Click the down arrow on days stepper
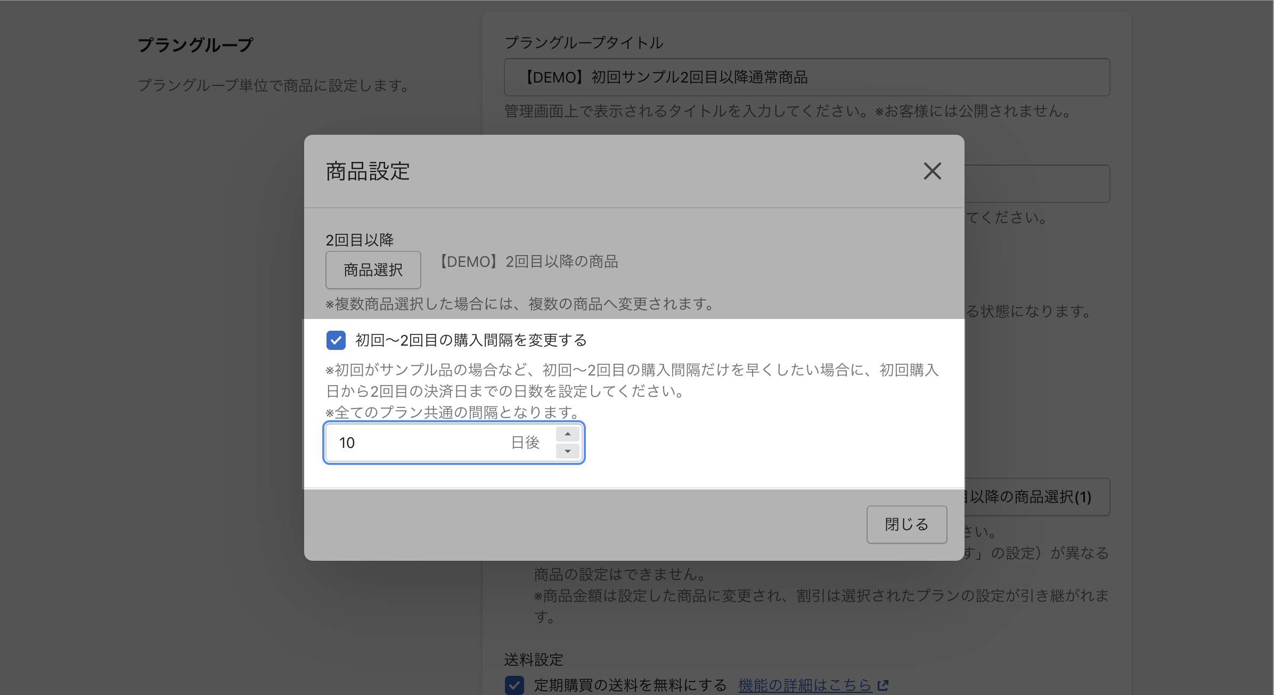The height and width of the screenshot is (695, 1274). (x=568, y=451)
